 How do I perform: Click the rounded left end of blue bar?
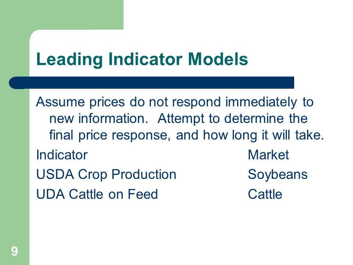coord(16,83)
